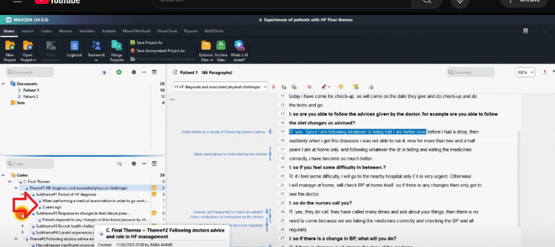Open the Reports tab
Image resolution: width=555 pixels, height=247 pixels.
tap(191, 31)
